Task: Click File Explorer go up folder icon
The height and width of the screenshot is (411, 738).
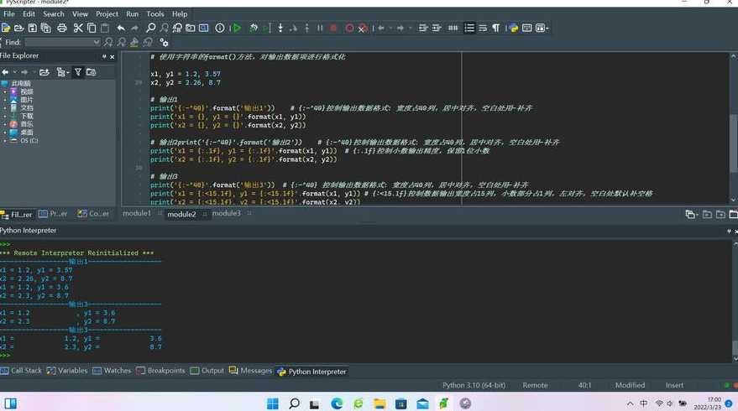Action: [x=44, y=72]
